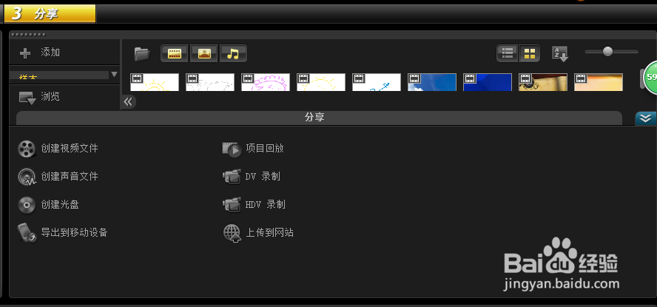This screenshot has width=657, height=307.
Task: Collapse the 分享 options panel arrow
Action: (646, 118)
